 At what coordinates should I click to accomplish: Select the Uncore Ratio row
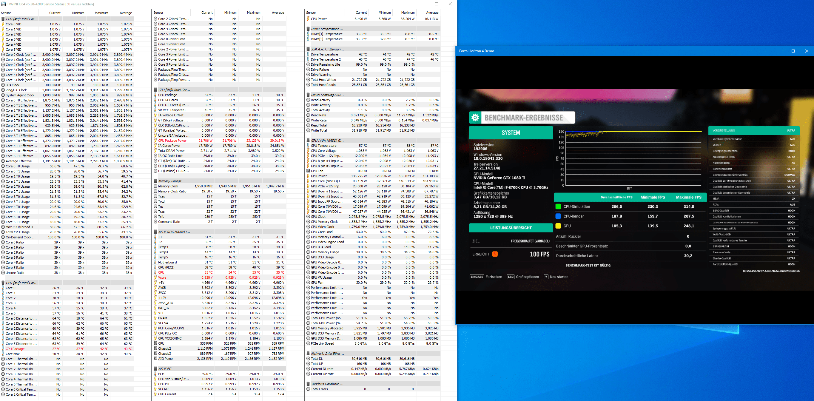coord(67,273)
